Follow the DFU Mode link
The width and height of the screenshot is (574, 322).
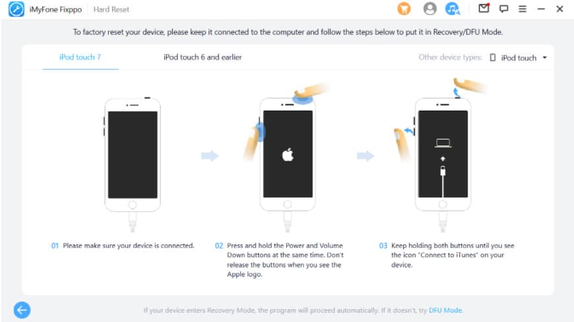[x=445, y=310]
